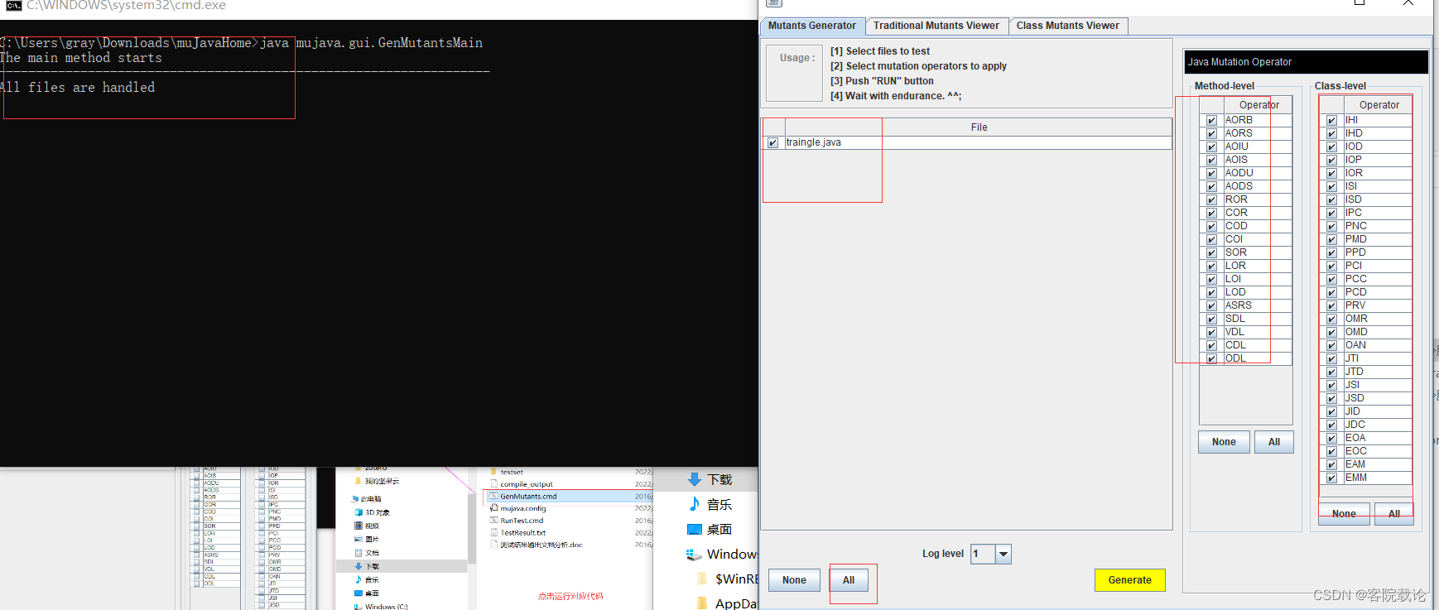This screenshot has height=610, width=1439.
Task: Click the File column header
Action: coord(979,127)
